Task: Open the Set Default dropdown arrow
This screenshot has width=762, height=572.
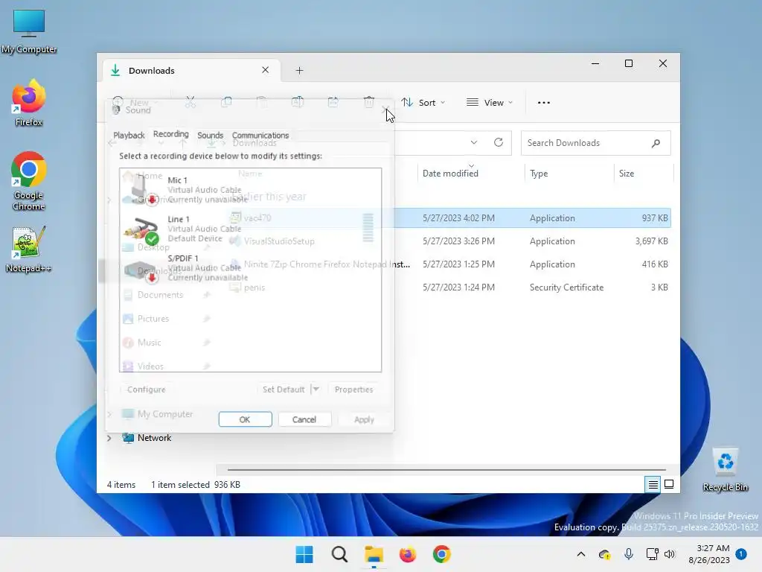Action: (316, 390)
